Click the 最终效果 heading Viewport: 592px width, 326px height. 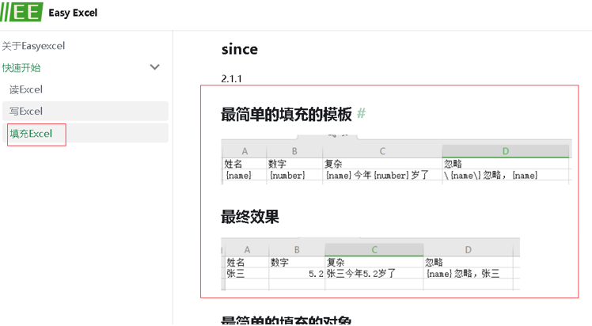coord(250,217)
